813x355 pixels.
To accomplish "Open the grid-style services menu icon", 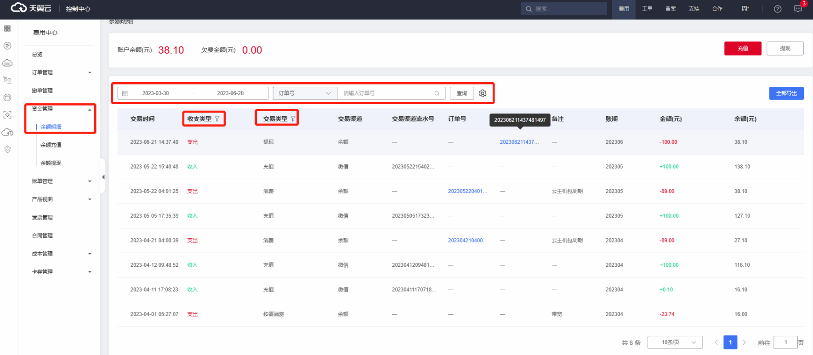I will (7, 28).
